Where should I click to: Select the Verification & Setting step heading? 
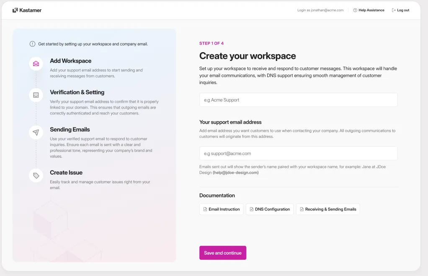77,92
